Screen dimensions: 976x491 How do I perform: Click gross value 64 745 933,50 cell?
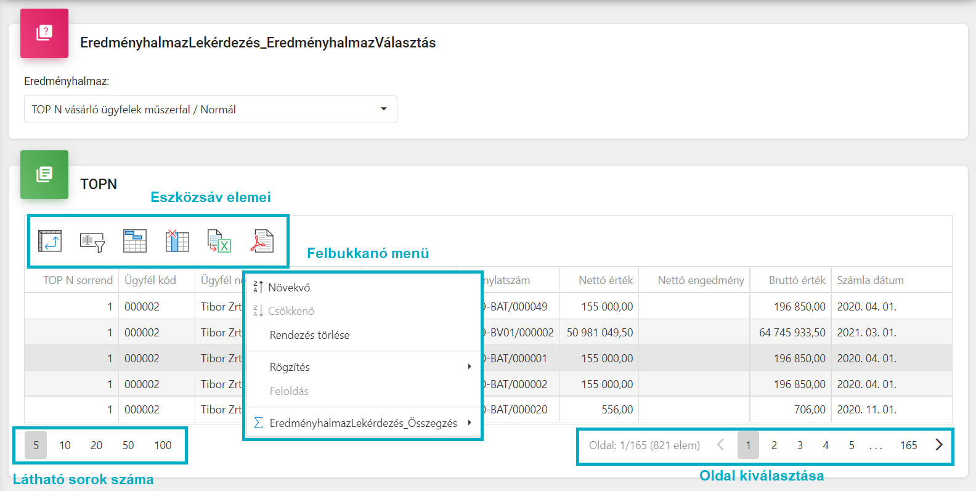point(792,332)
